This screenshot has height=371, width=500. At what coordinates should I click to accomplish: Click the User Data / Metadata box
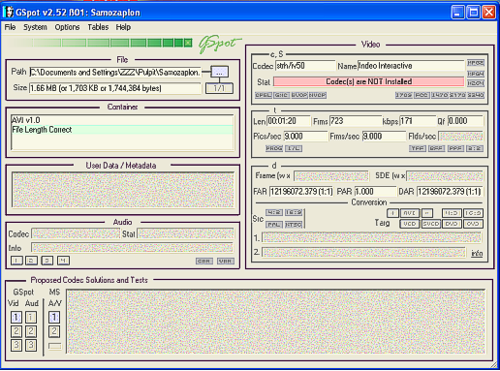[x=123, y=190]
